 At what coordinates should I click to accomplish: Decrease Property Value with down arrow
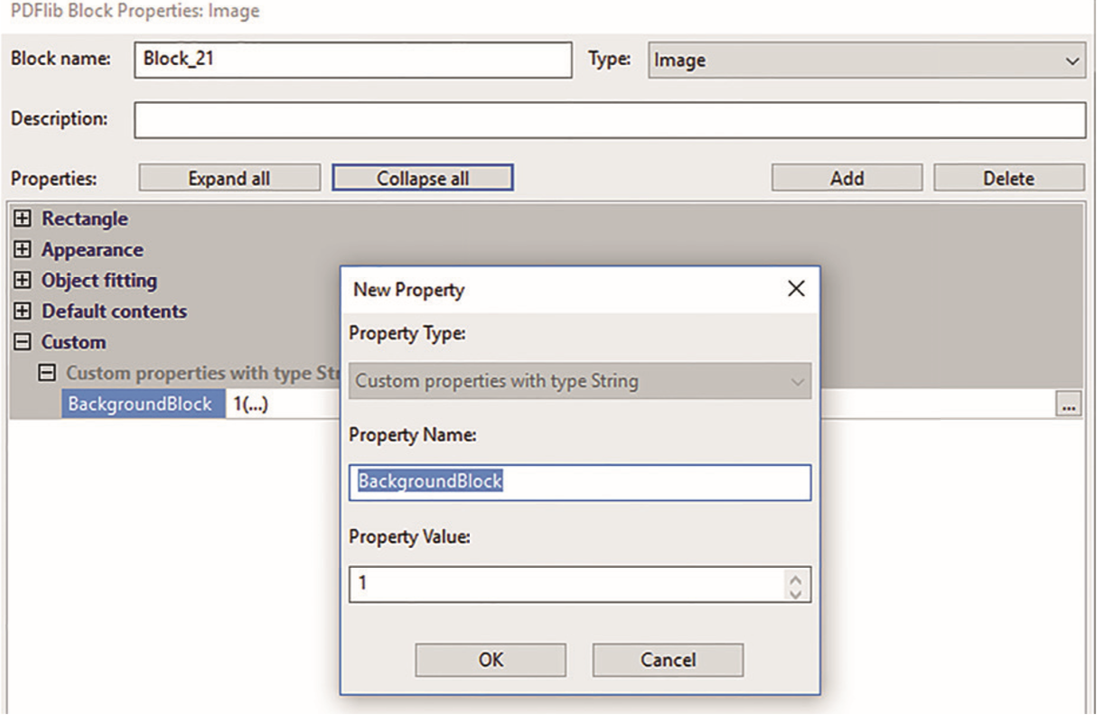pos(795,592)
